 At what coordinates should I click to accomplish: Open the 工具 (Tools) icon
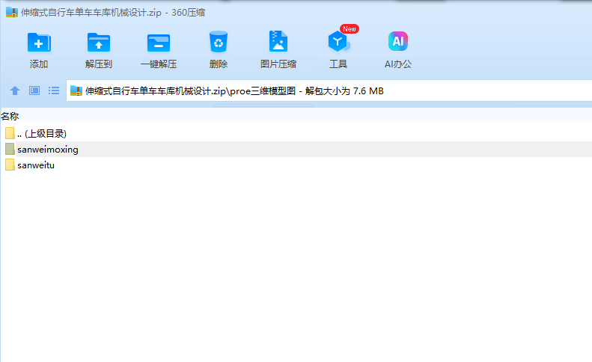(x=338, y=42)
